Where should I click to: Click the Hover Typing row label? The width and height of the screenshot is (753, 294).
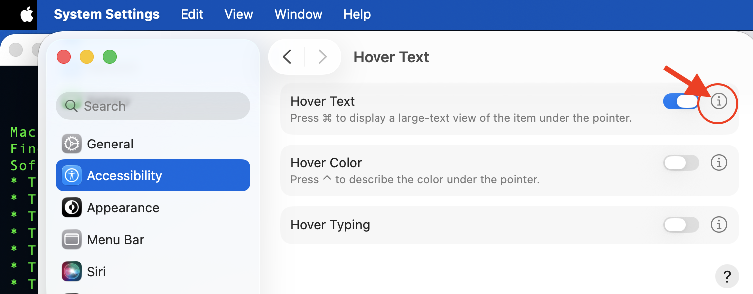[330, 225]
